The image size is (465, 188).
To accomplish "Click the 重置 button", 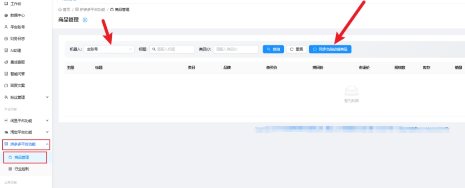I will (x=297, y=49).
